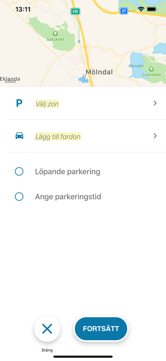Viewport: 166px width, 361px height.
Task: Select the Ange parkeringstid radio button
Action: (19, 197)
